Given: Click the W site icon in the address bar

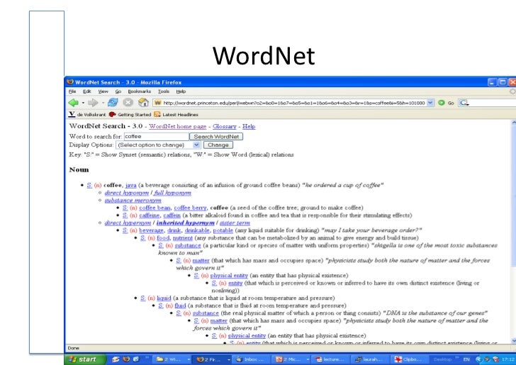Looking at the screenshot, I should [x=158, y=103].
